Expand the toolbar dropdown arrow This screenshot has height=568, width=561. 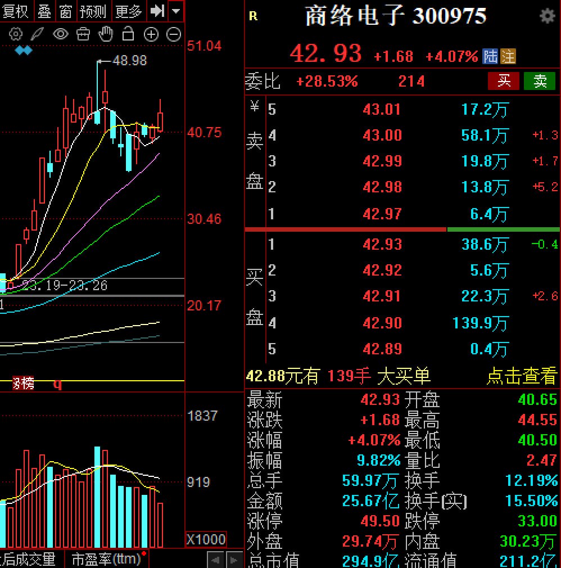[176, 11]
